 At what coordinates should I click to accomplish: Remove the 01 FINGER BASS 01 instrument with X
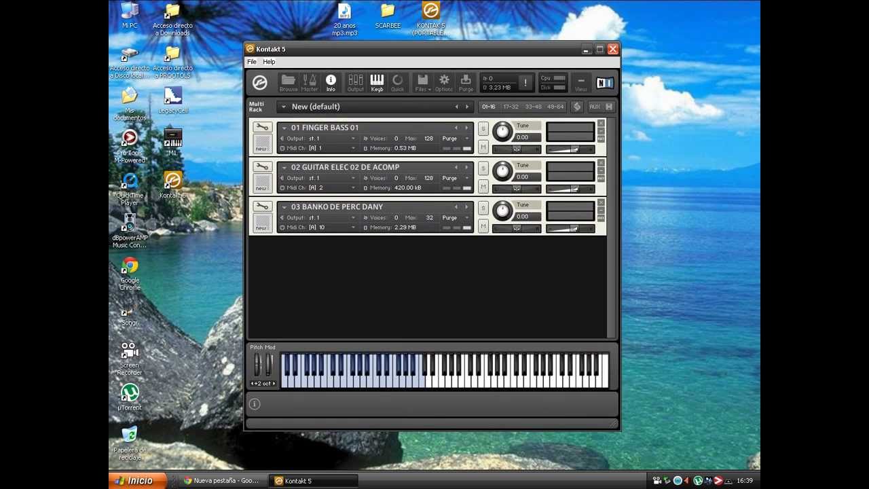click(601, 123)
